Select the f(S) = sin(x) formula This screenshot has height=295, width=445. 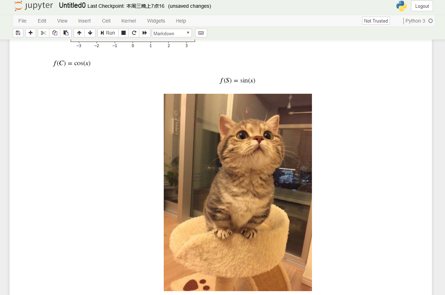pyautogui.click(x=237, y=81)
